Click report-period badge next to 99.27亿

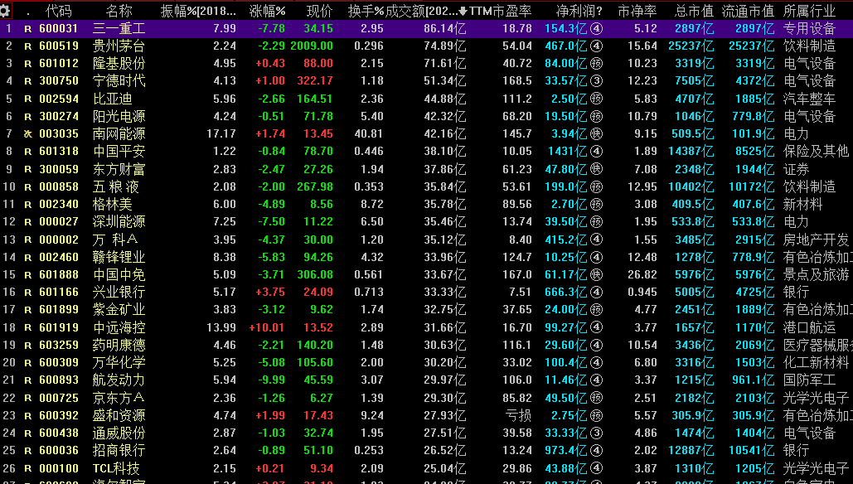(x=597, y=327)
